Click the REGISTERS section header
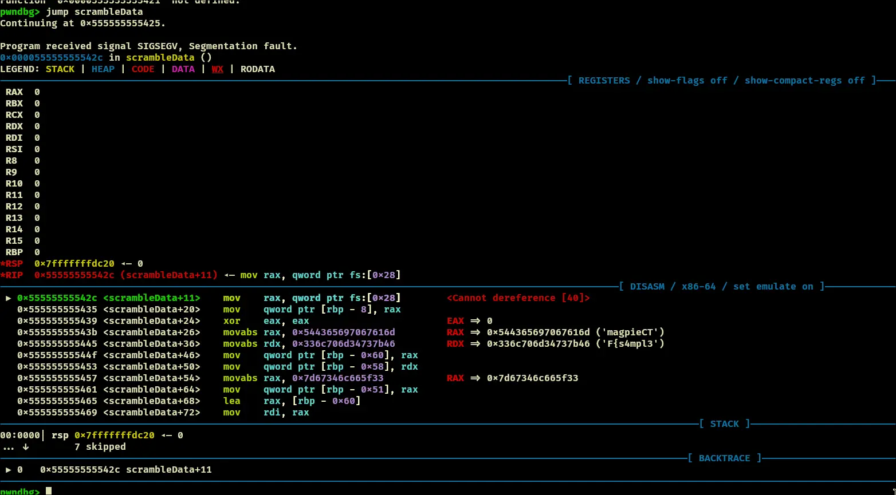 pyautogui.click(x=721, y=81)
